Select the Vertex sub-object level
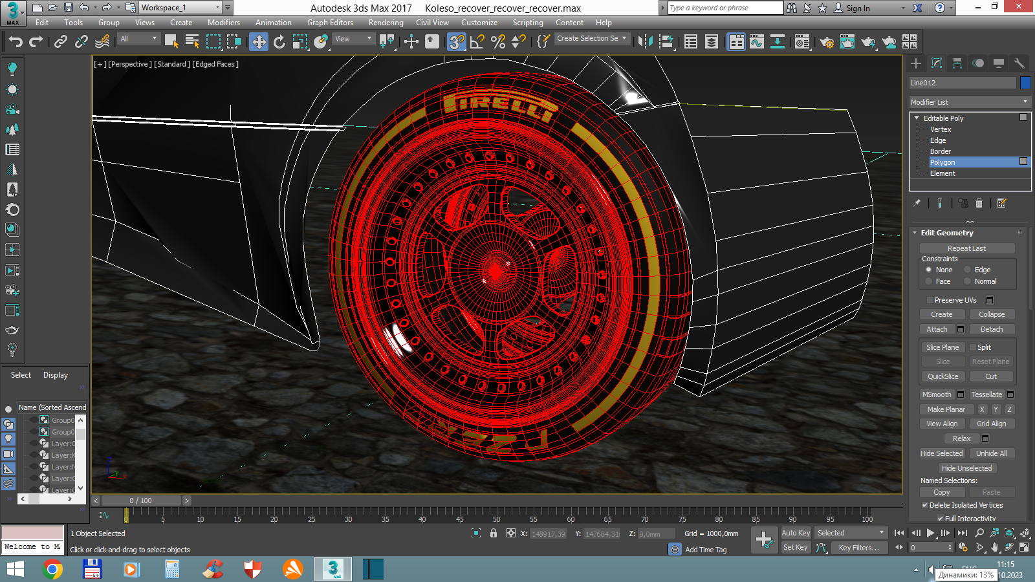This screenshot has height=582, width=1035. point(941,129)
